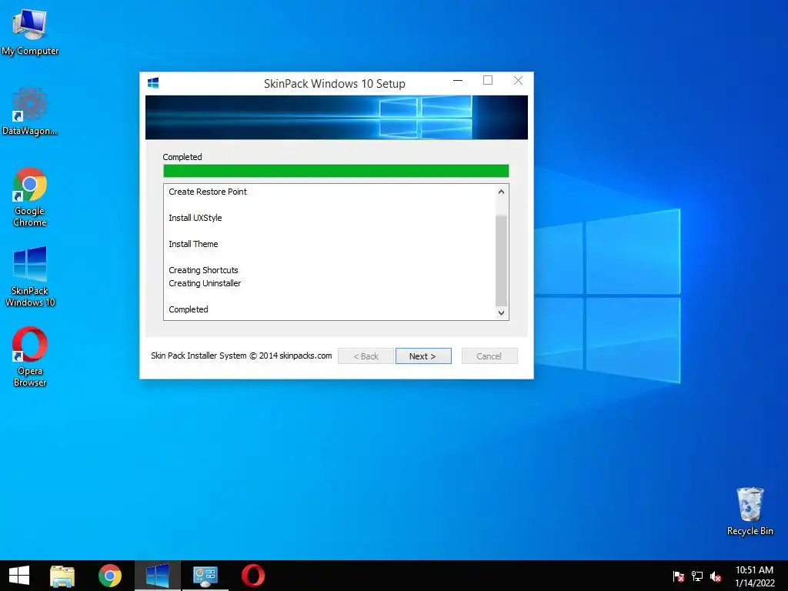Image resolution: width=788 pixels, height=591 pixels.
Task: Click the log list scroll up arrow
Action: pos(501,192)
